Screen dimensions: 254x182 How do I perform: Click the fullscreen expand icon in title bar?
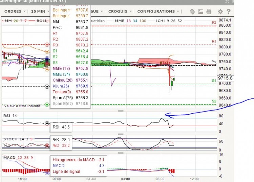[x=227, y=1]
